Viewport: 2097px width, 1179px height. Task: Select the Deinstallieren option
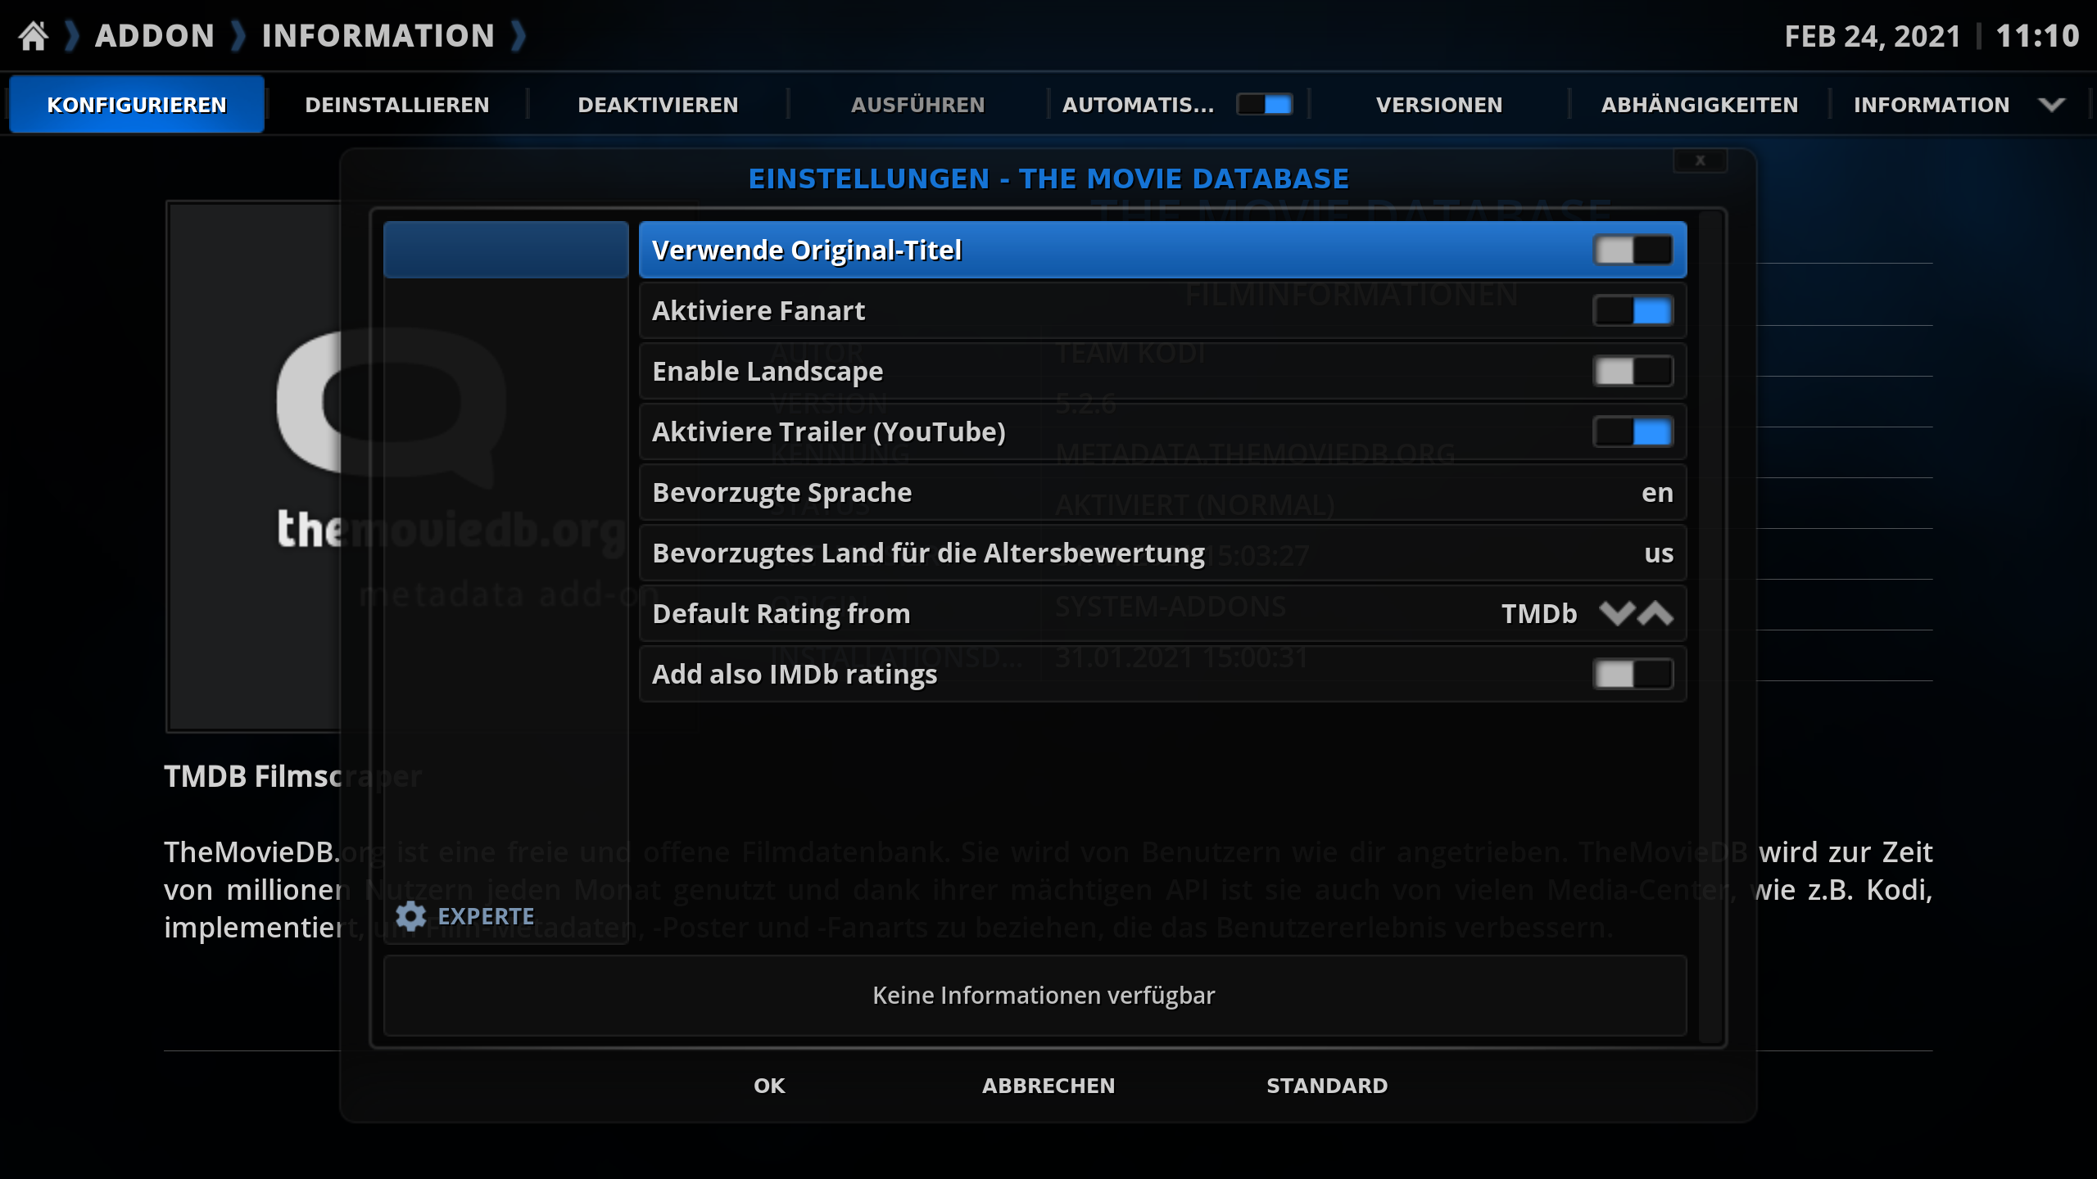[x=397, y=105]
